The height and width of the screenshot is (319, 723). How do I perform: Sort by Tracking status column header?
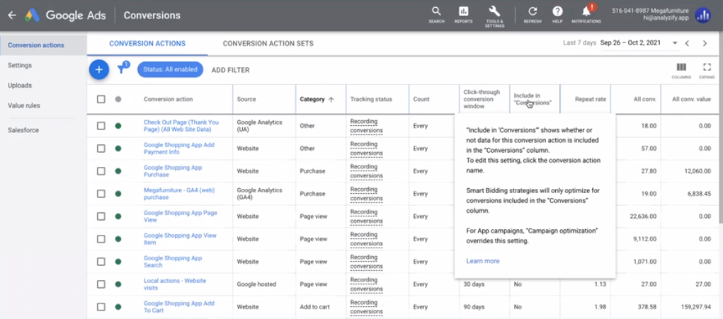(371, 99)
